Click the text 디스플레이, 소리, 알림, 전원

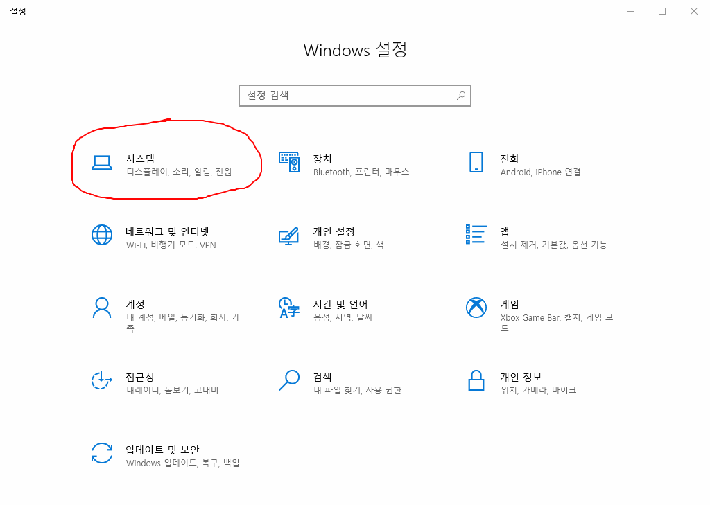coord(179,172)
